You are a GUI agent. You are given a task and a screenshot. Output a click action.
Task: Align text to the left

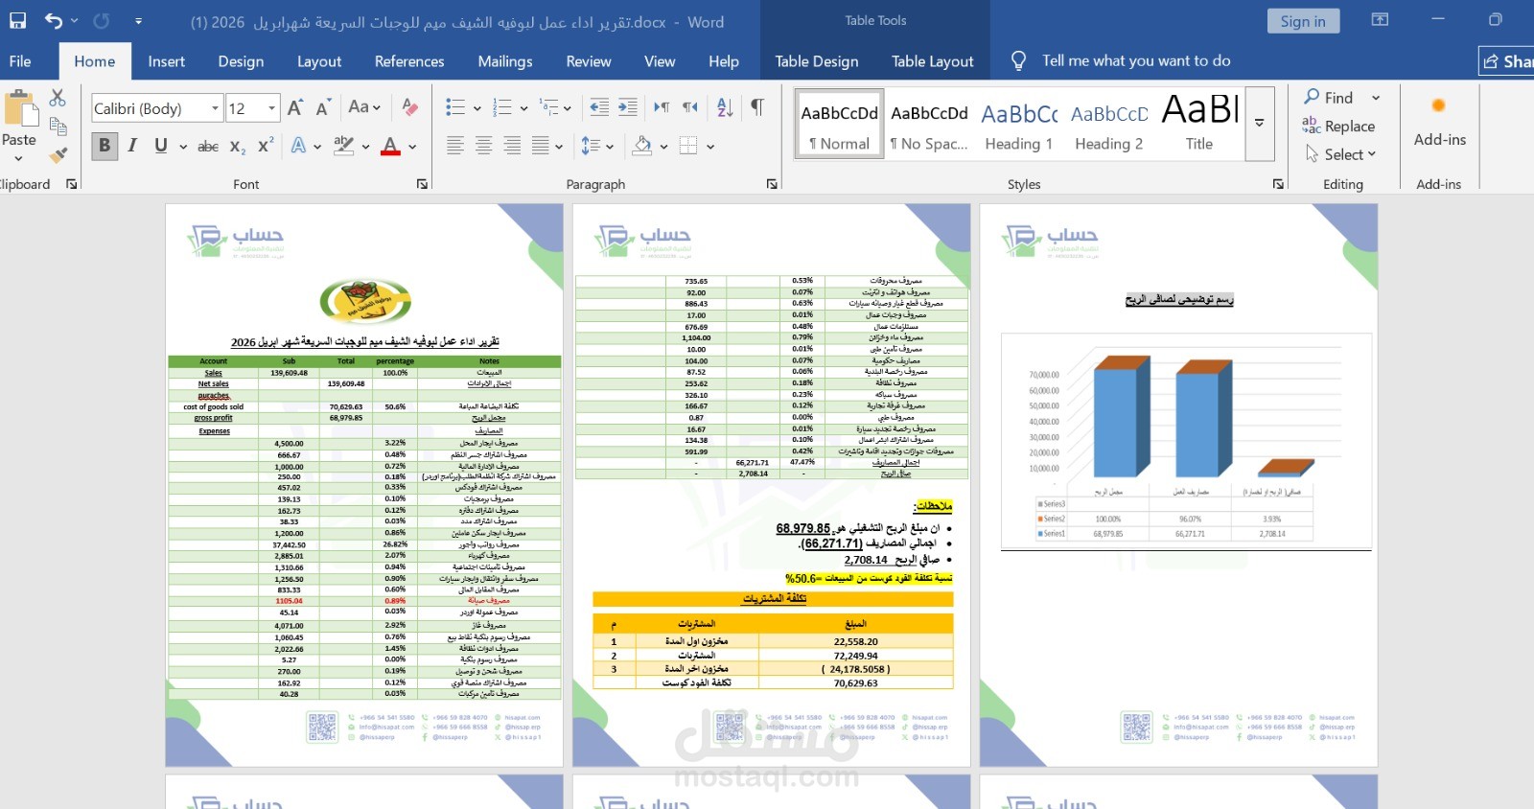(x=455, y=146)
